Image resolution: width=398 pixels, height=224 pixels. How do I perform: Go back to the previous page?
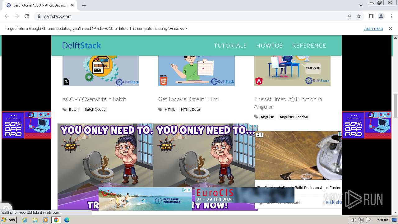click(7, 16)
